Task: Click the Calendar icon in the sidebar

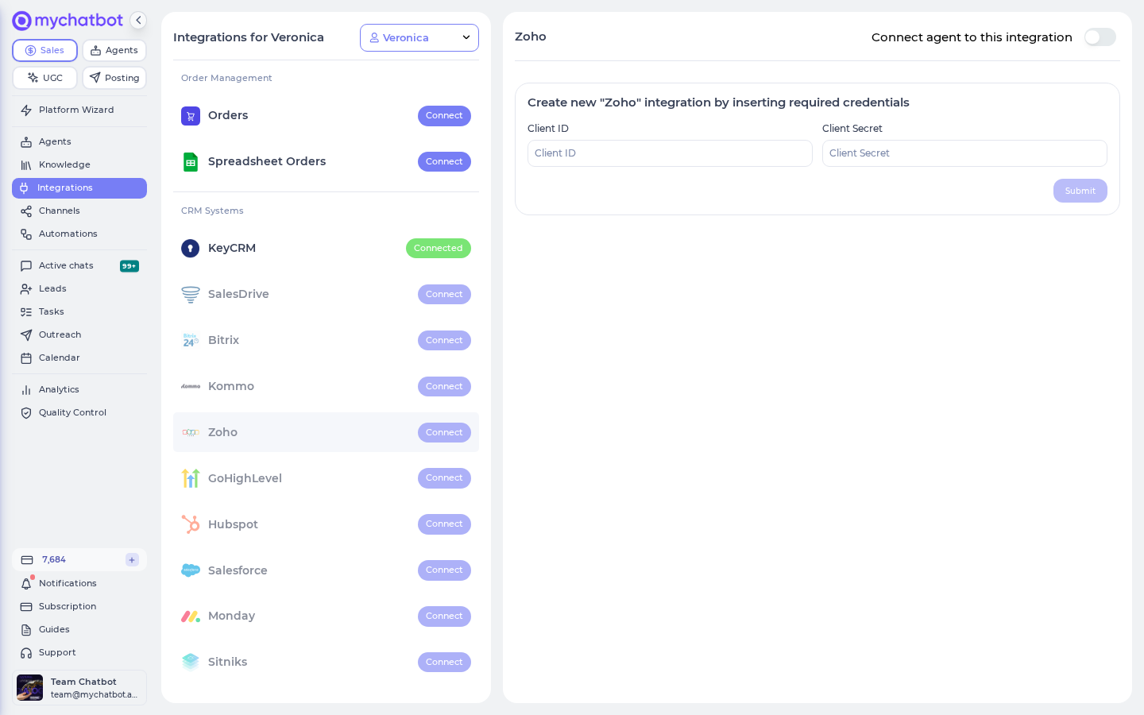Action: (x=26, y=358)
